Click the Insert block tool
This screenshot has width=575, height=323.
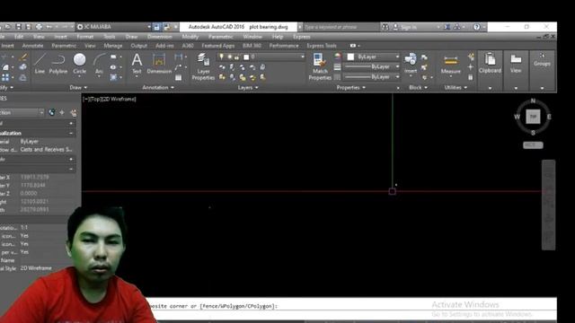pos(411,64)
